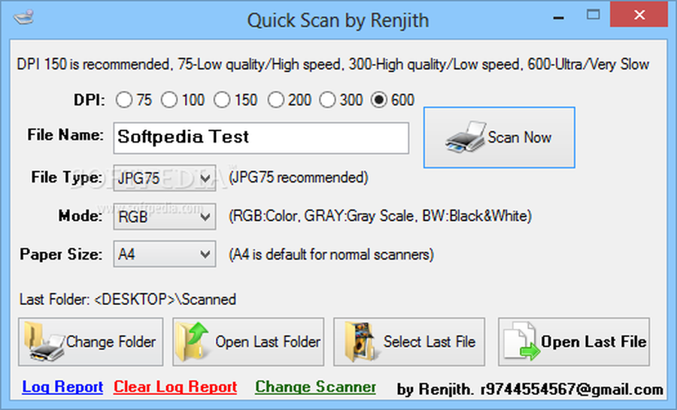
Task: Click the Open Last File button
Action: [574, 342]
